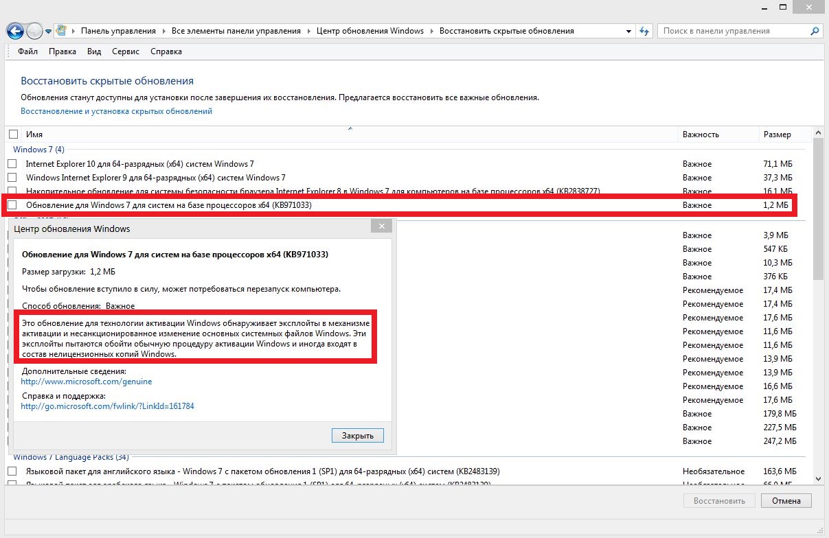This screenshot has height=538, width=829.
Task: Open the Сервис menu
Action: point(125,51)
